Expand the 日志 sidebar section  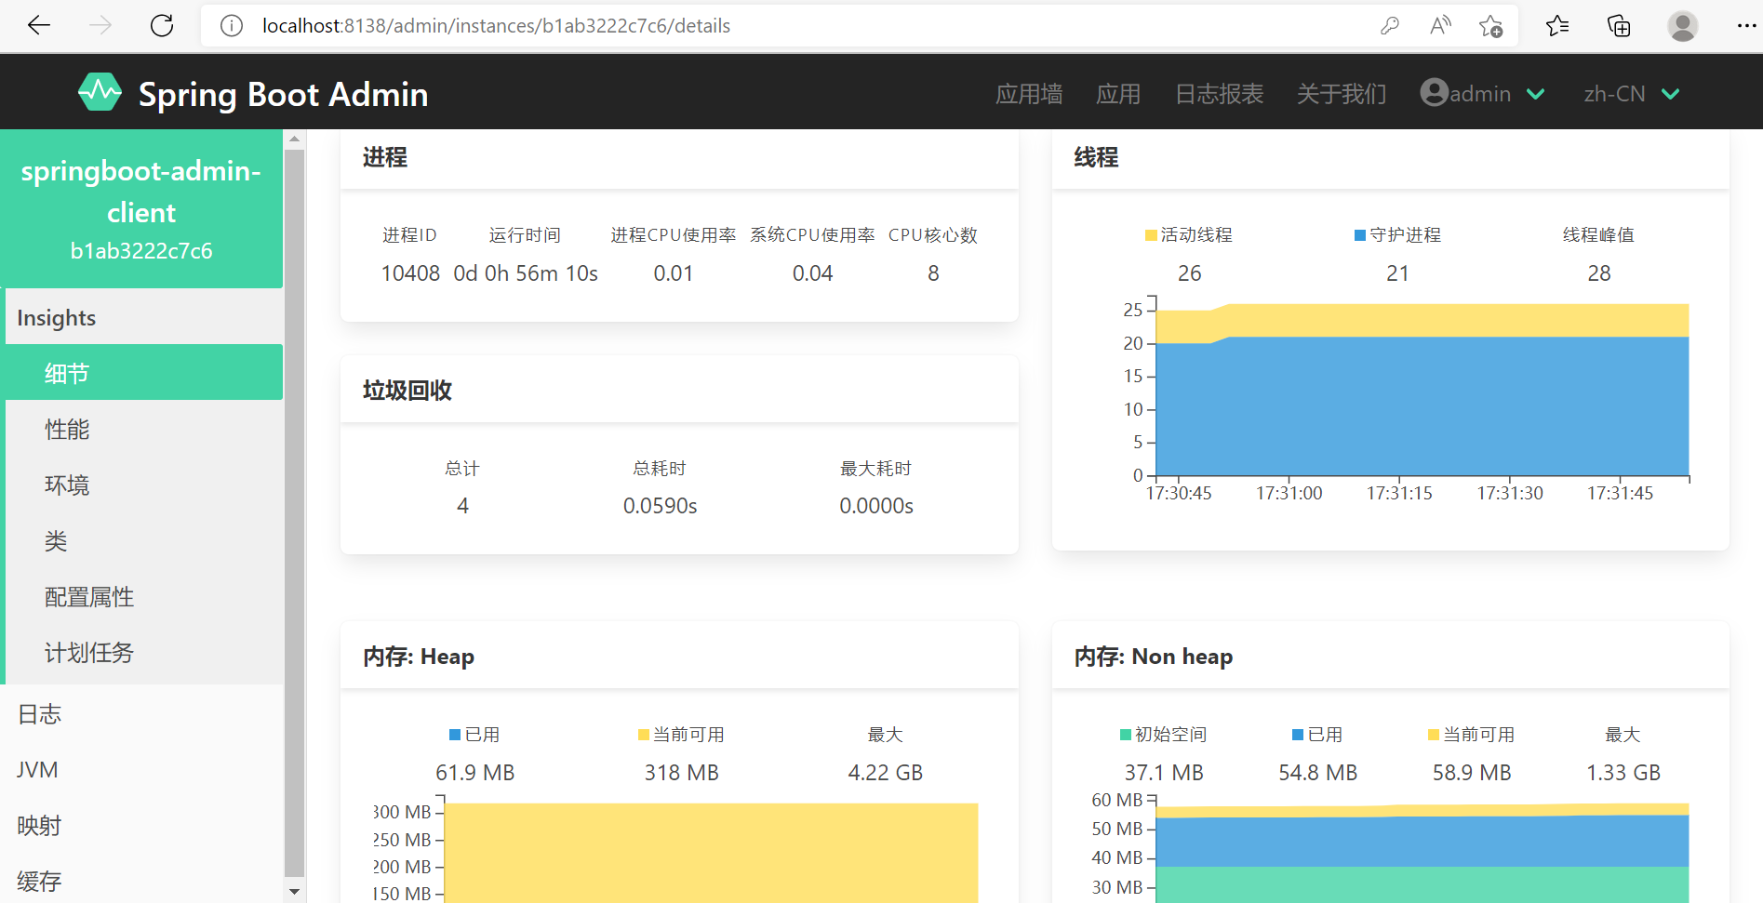coord(141,714)
